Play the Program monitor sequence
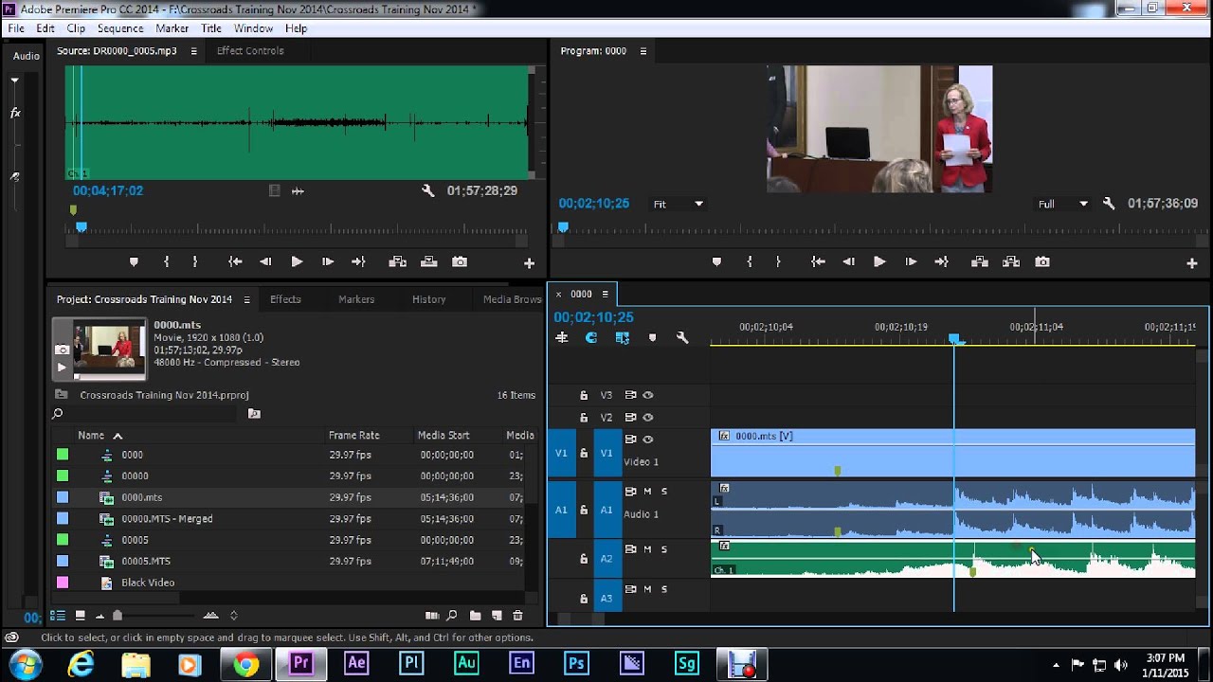Image resolution: width=1213 pixels, height=682 pixels. [879, 262]
